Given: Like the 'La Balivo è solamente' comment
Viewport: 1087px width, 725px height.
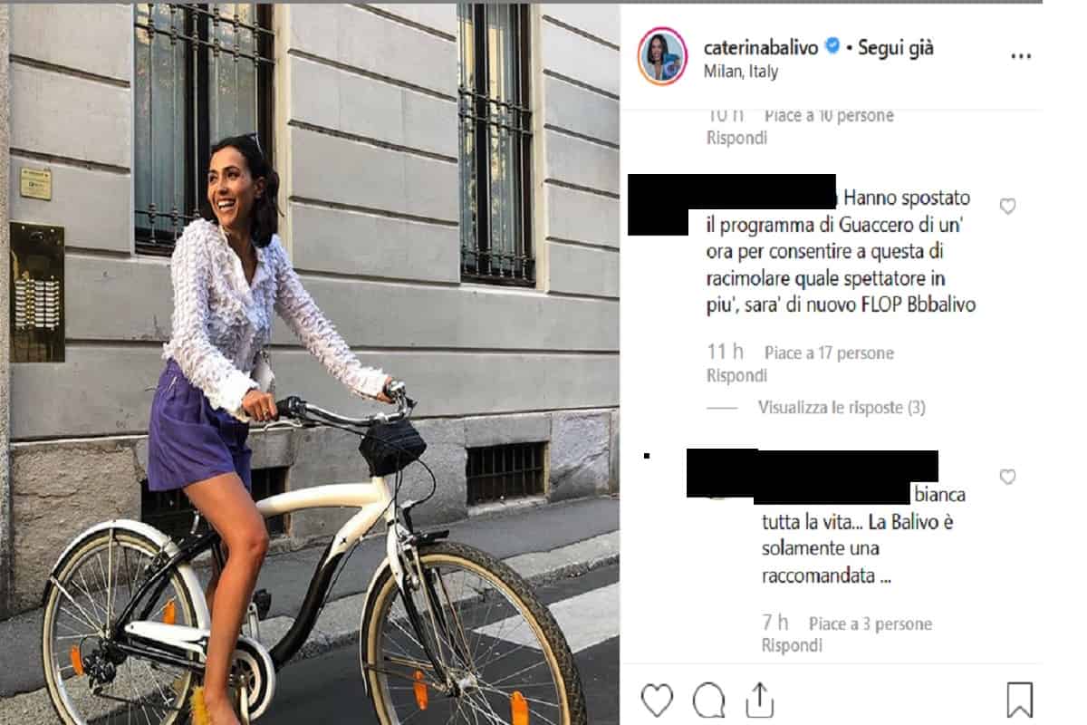Looking at the screenshot, I should click(x=1007, y=477).
